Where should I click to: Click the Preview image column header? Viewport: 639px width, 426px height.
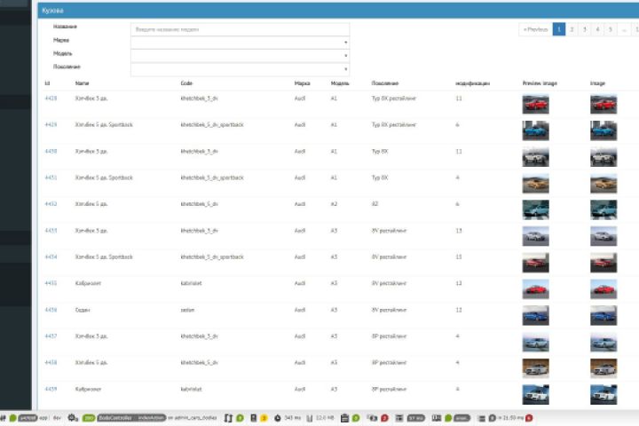coord(540,83)
